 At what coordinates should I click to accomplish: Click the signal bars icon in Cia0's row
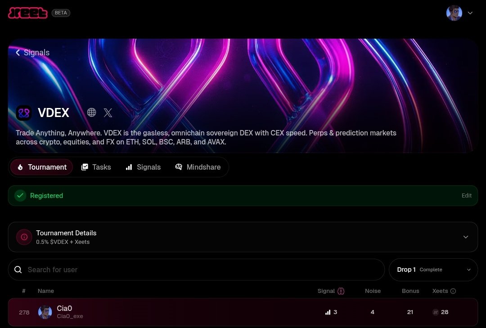point(328,312)
